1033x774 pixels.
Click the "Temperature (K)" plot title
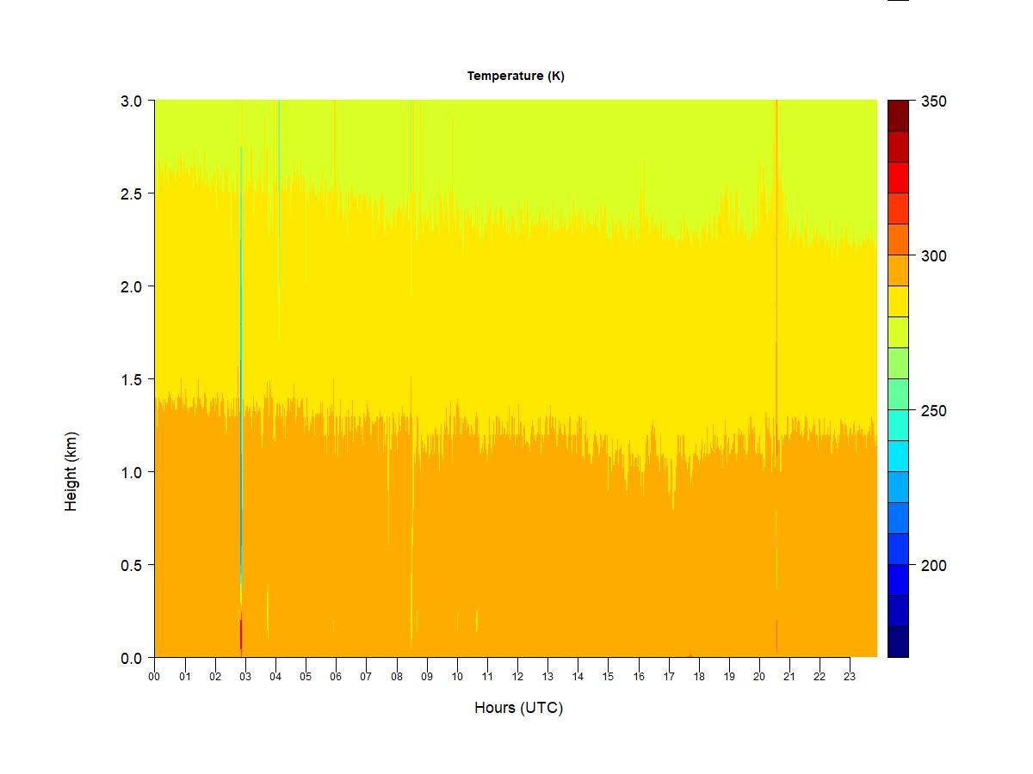point(516,76)
